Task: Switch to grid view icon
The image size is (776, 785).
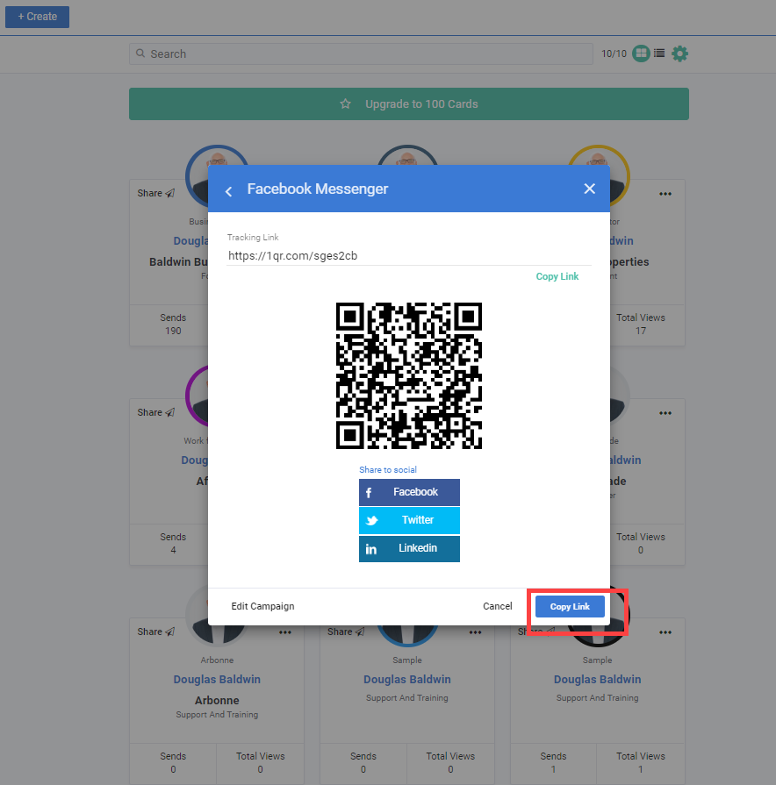Action: point(641,54)
